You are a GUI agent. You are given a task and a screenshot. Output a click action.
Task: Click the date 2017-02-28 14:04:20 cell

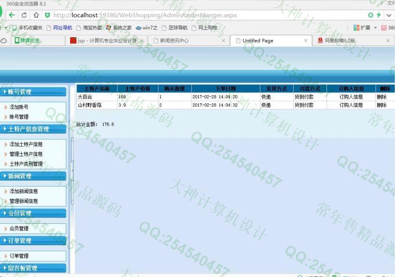click(226, 97)
